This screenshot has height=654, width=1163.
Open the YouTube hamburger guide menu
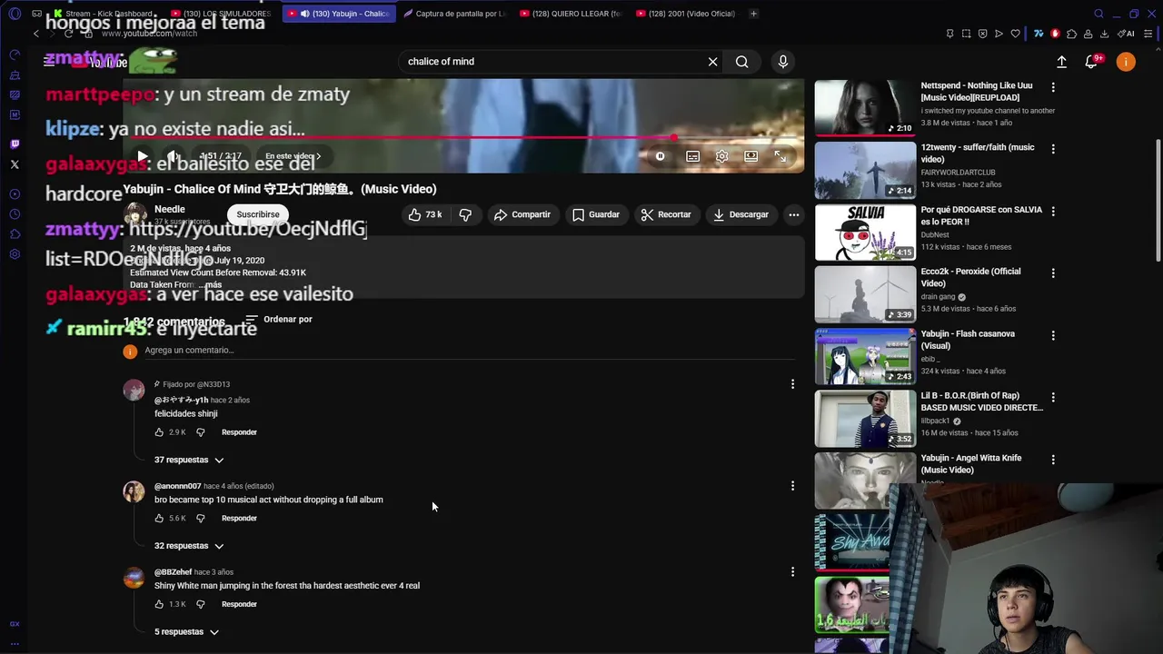[x=49, y=61]
